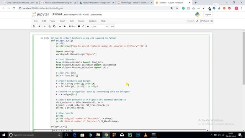Open the Widgets menu
This screenshot has height=138, width=245.
93,21
